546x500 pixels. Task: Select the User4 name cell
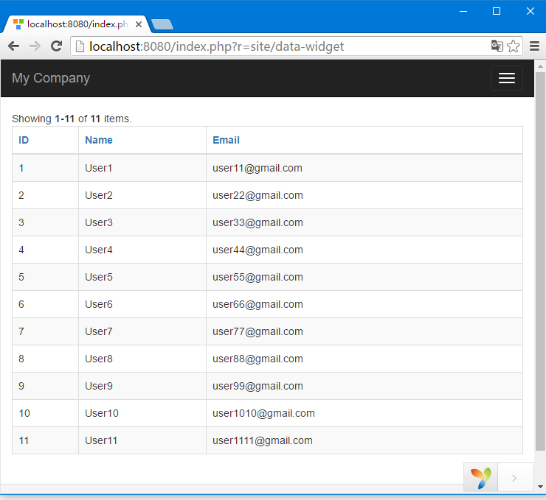[x=142, y=250]
